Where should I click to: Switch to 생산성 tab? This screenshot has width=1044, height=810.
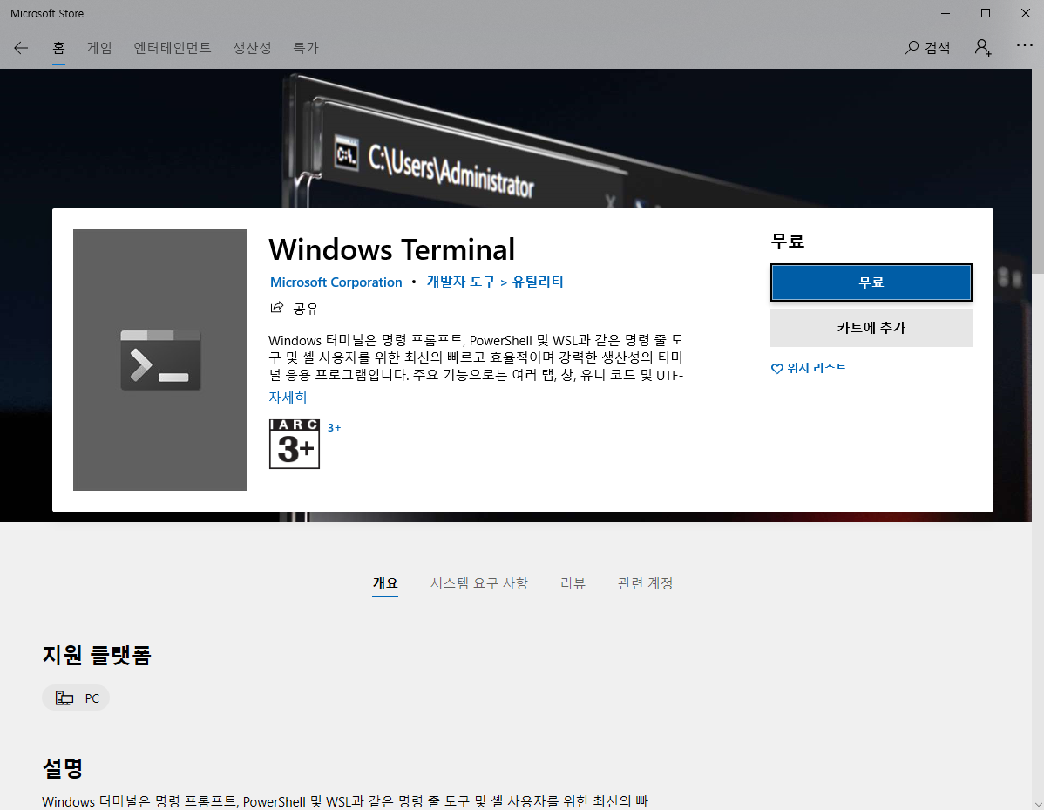tap(252, 48)
